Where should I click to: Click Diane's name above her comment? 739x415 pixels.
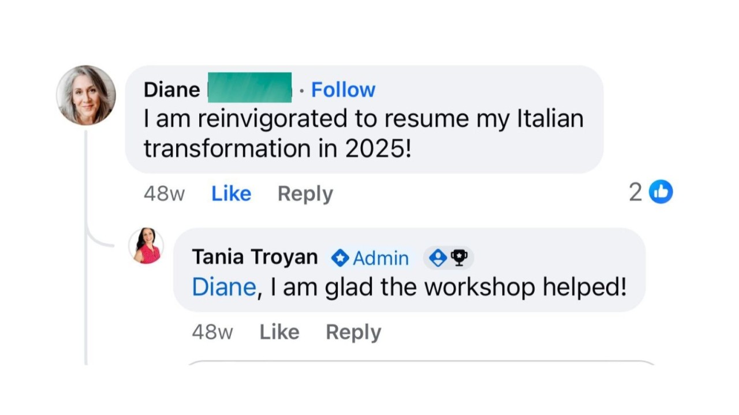click(171, 90)
